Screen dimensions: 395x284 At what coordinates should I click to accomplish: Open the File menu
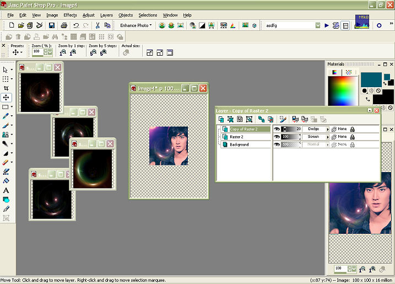click(x=10, y=15)
